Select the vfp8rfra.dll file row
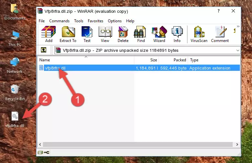This screenshot has height=163, width=252. click(139, 68)
